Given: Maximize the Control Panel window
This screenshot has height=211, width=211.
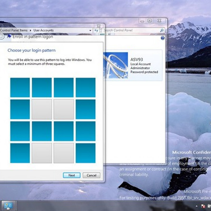Looking at the screenshot, I should point(150,21).
